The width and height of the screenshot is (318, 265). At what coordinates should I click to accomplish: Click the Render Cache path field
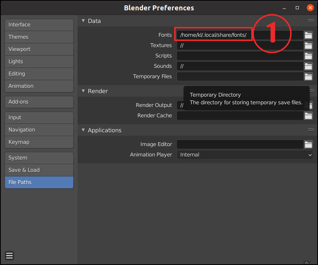pos(240,116)
